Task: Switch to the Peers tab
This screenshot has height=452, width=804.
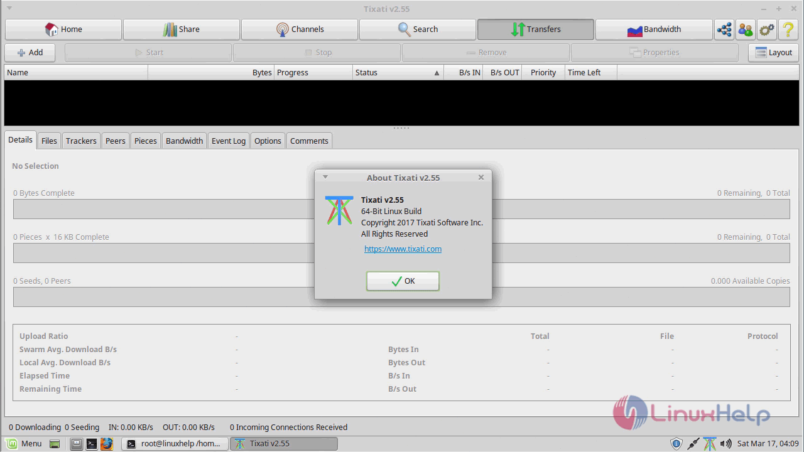Action: pos(116,141)
